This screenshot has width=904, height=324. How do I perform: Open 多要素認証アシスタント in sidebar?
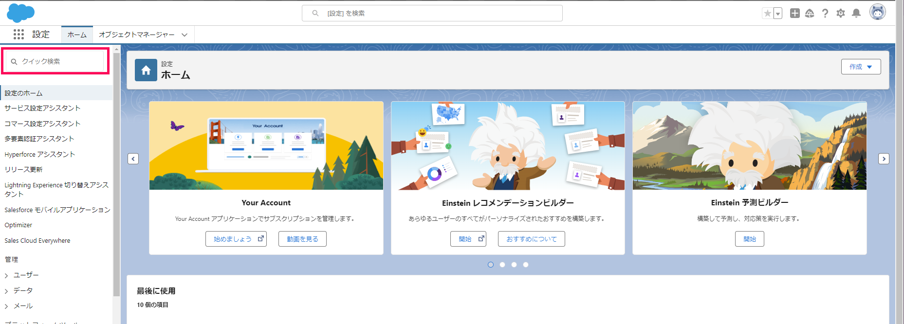pos(39,139)
